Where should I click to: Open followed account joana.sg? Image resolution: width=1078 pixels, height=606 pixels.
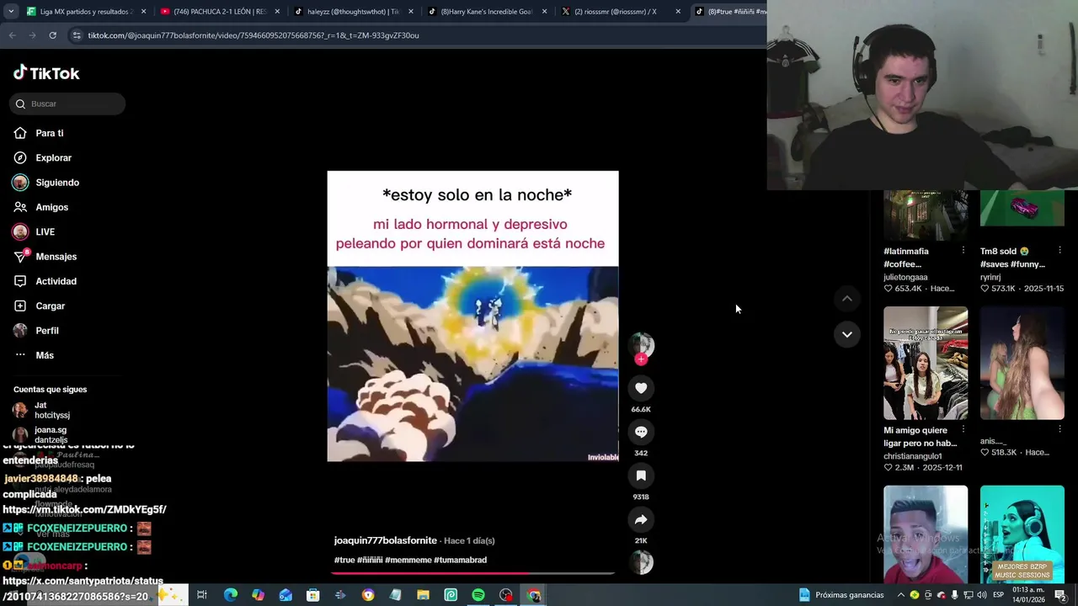tap(51, 434)
